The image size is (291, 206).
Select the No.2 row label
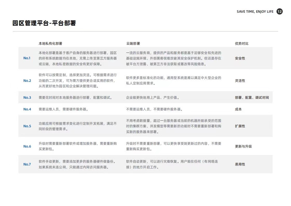pyautogui.click(x=27, y=81)
